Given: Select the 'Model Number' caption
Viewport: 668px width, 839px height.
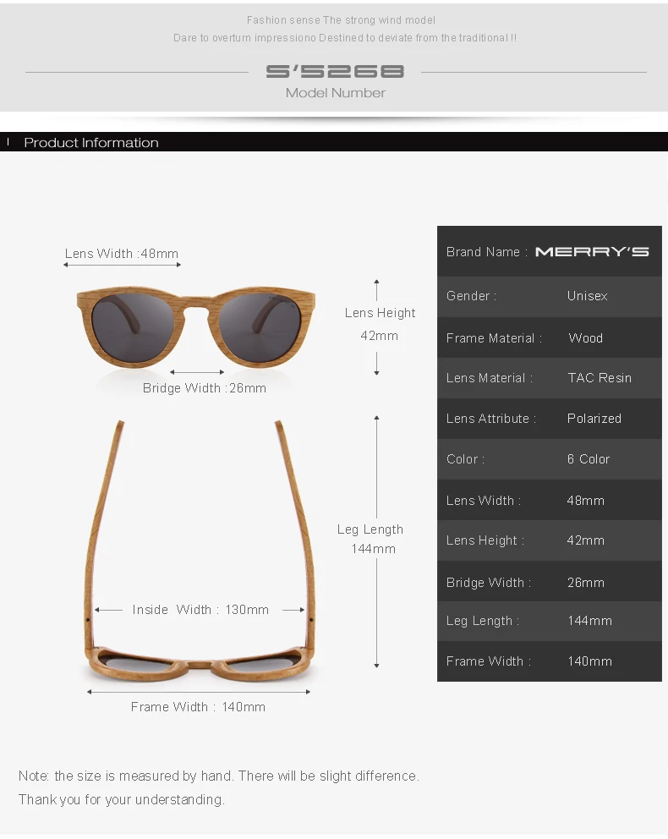Looking at the screenshot, I should pos(336,93).
